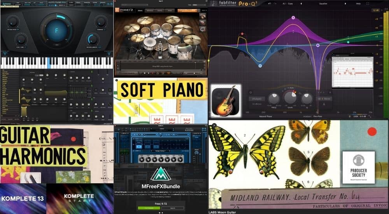This screenshot has width=389, height=214.
Task: Adjust the Retune Speed knob in Auto-Tune
Action: tap(12, 22)
